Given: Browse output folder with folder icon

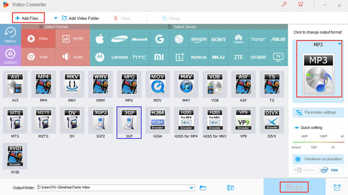Looking at the screenshot, I should click(203, 188).
